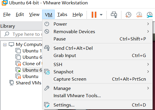The height and width of the screenshot is (110, 155).
Task: Select the suspended Clone of VM in Library
Action: pos(29,63)
